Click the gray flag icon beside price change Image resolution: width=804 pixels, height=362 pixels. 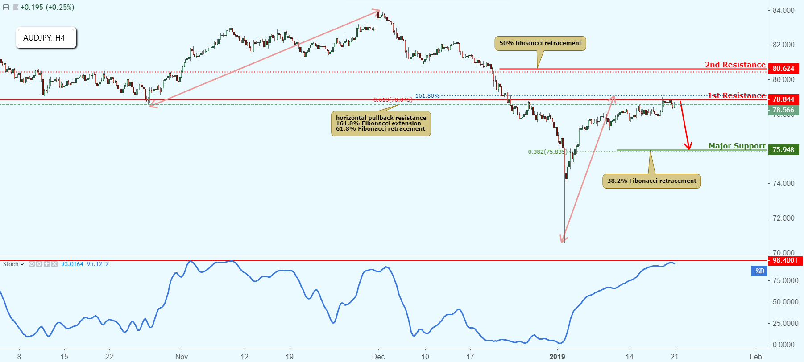coord(16,8)
